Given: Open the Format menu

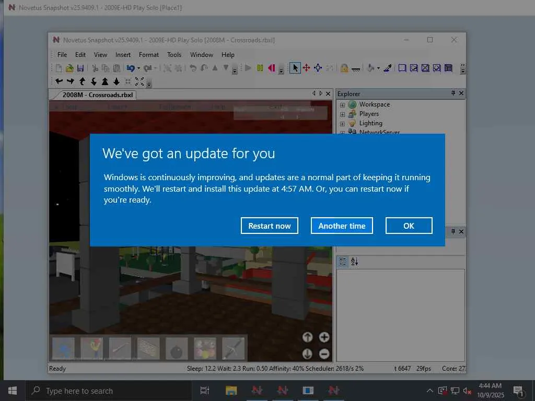Looking at the screenshot, I should point(148,54).
